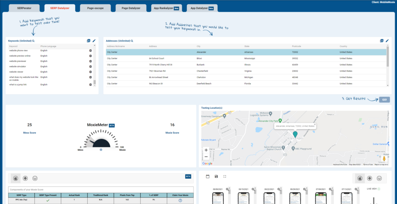This screenshot has width=397, height=204.
Task: Click the ABC Playground map marker
Action: (293, 148)
